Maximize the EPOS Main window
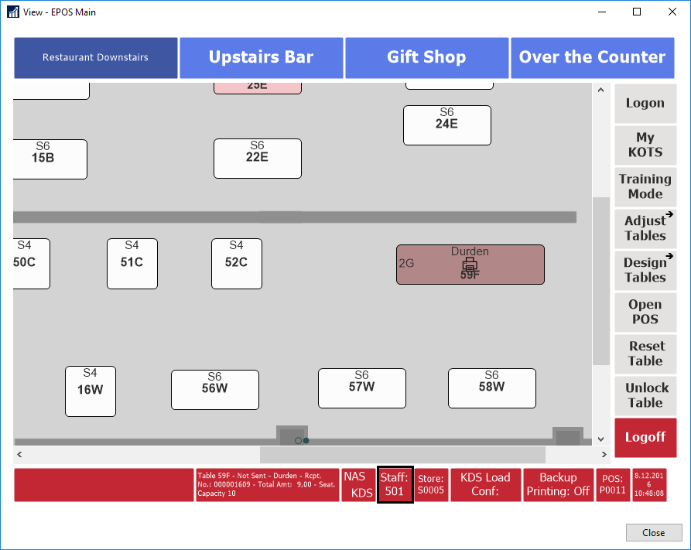This screenshot has height=550, width=691. 637,12
